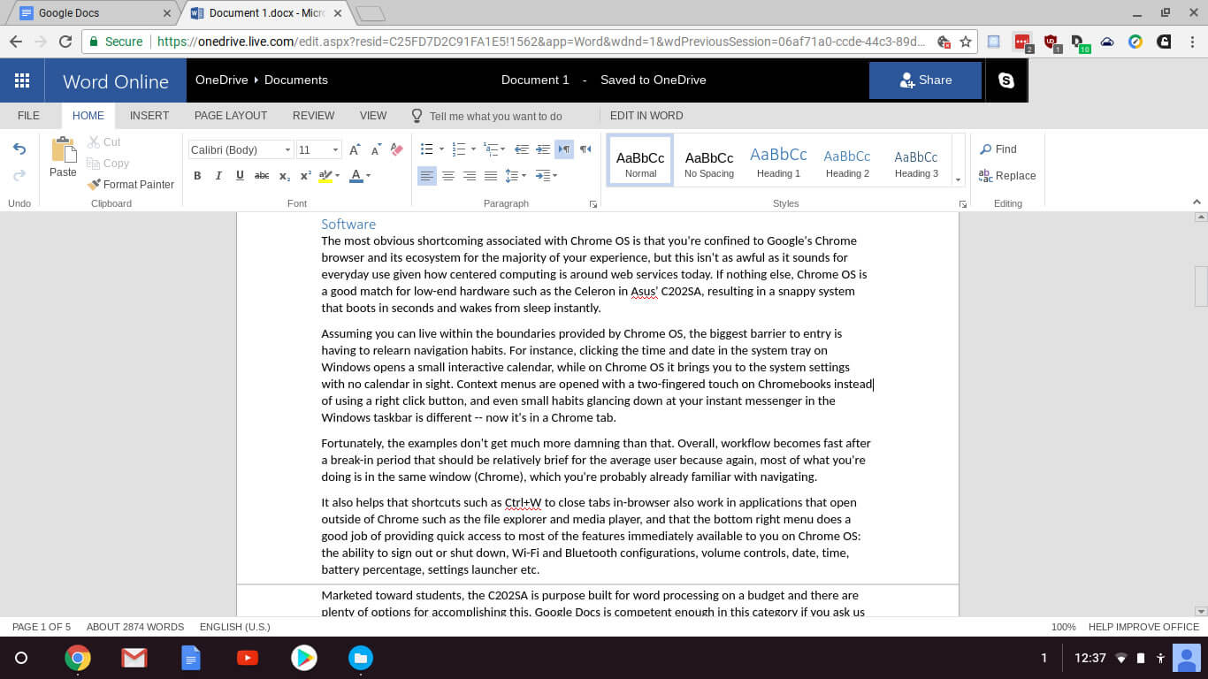
Task: Align text left
Action: tap(427, 176)
